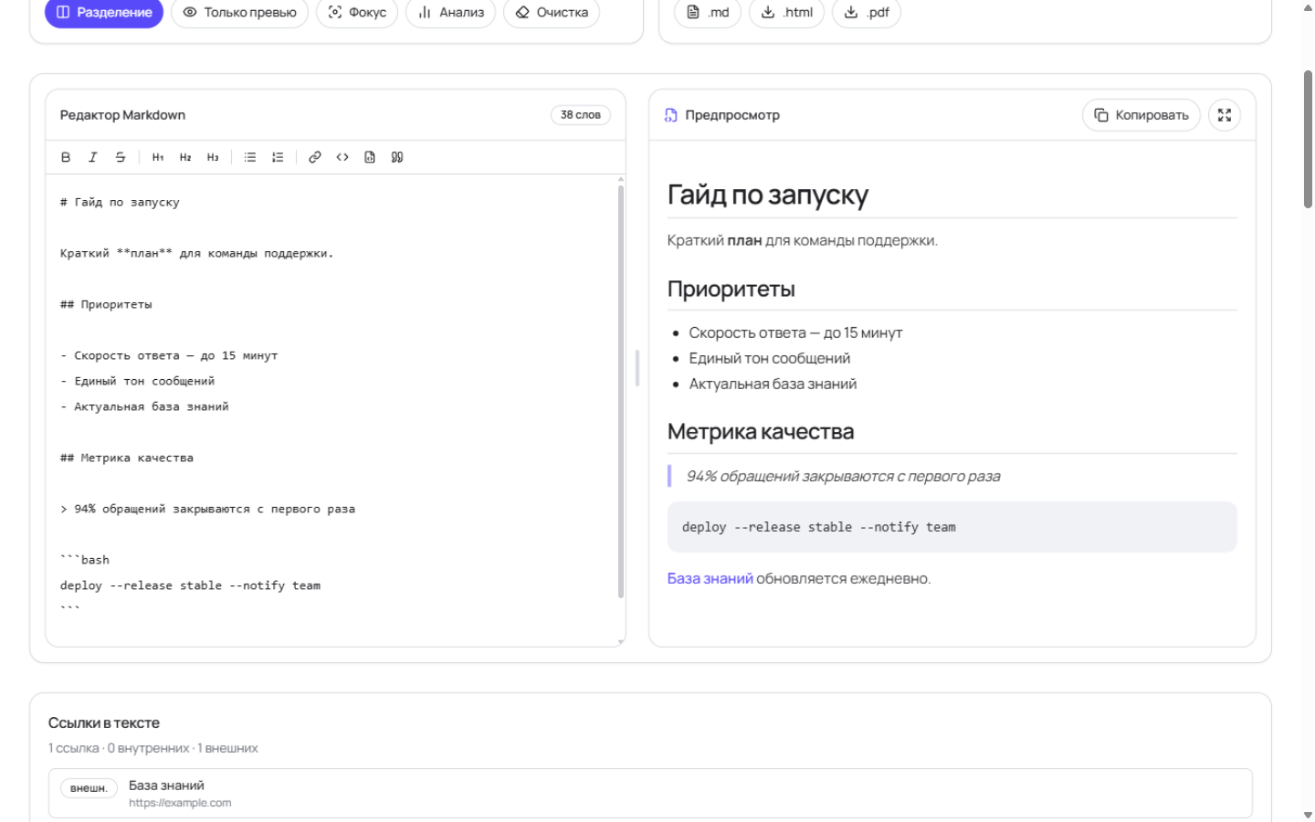Click the 38 слов word count badge

click(x=581, y=115)
